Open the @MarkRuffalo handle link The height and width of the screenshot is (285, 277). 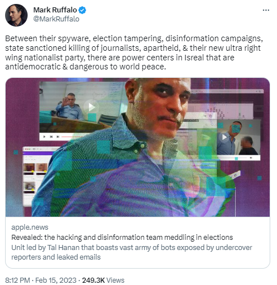56,19
